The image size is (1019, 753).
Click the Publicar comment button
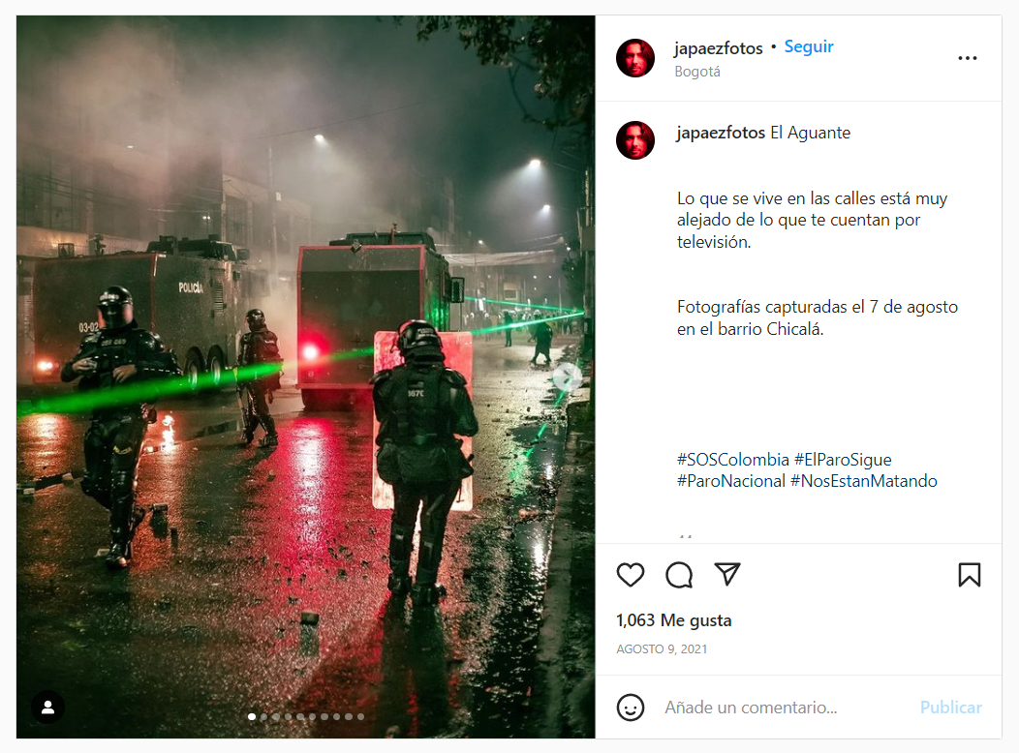click(951, 708)
